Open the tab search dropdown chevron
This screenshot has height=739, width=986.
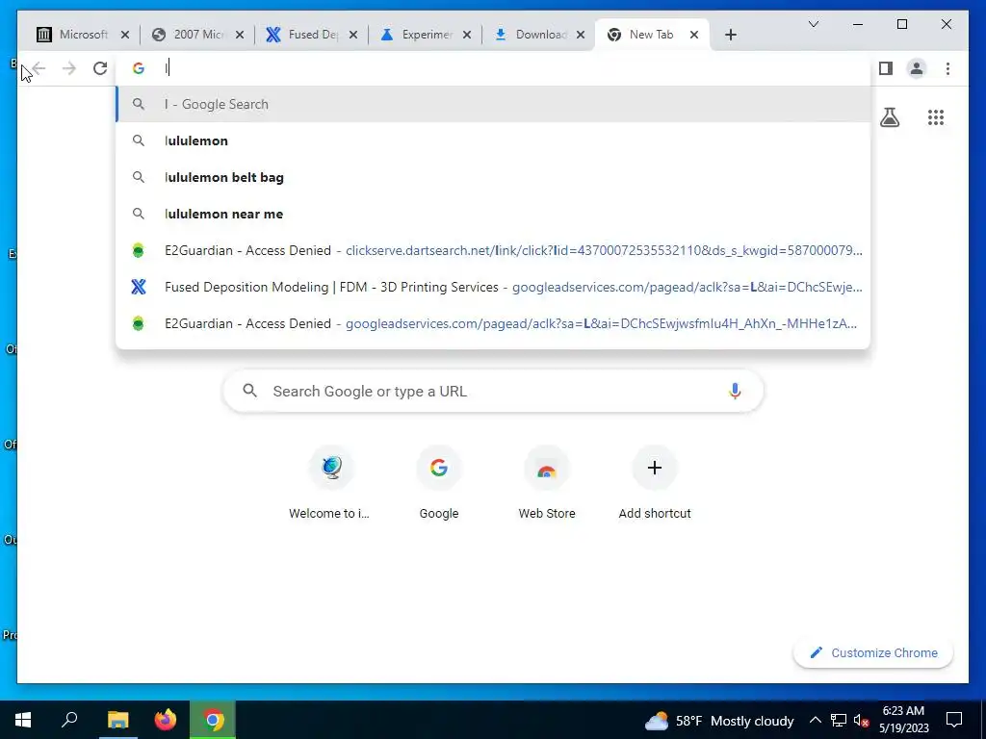(x=813, y=24)
